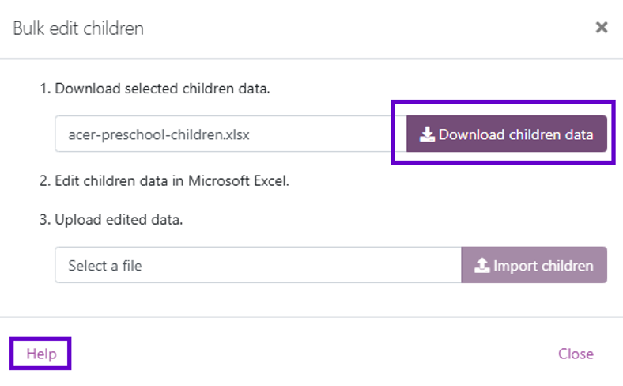Click the step number 3 list marker
623x386 pixels.
click(x=45, y=219)
